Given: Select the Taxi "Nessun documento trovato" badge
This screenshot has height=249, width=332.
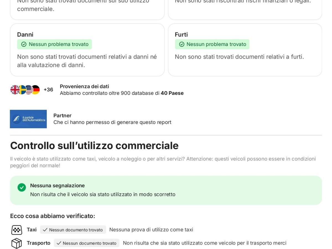Looking at the screenshot, I should [73, 230].
